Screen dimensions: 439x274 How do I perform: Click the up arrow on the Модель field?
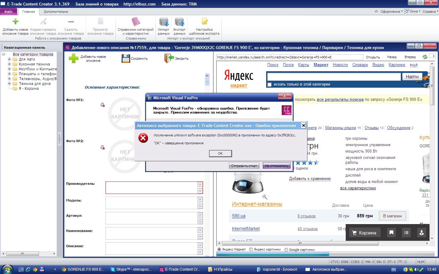(x=200, y=199)
